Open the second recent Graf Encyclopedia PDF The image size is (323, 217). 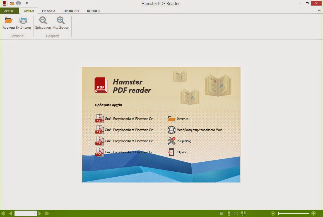tap(125, 130)
